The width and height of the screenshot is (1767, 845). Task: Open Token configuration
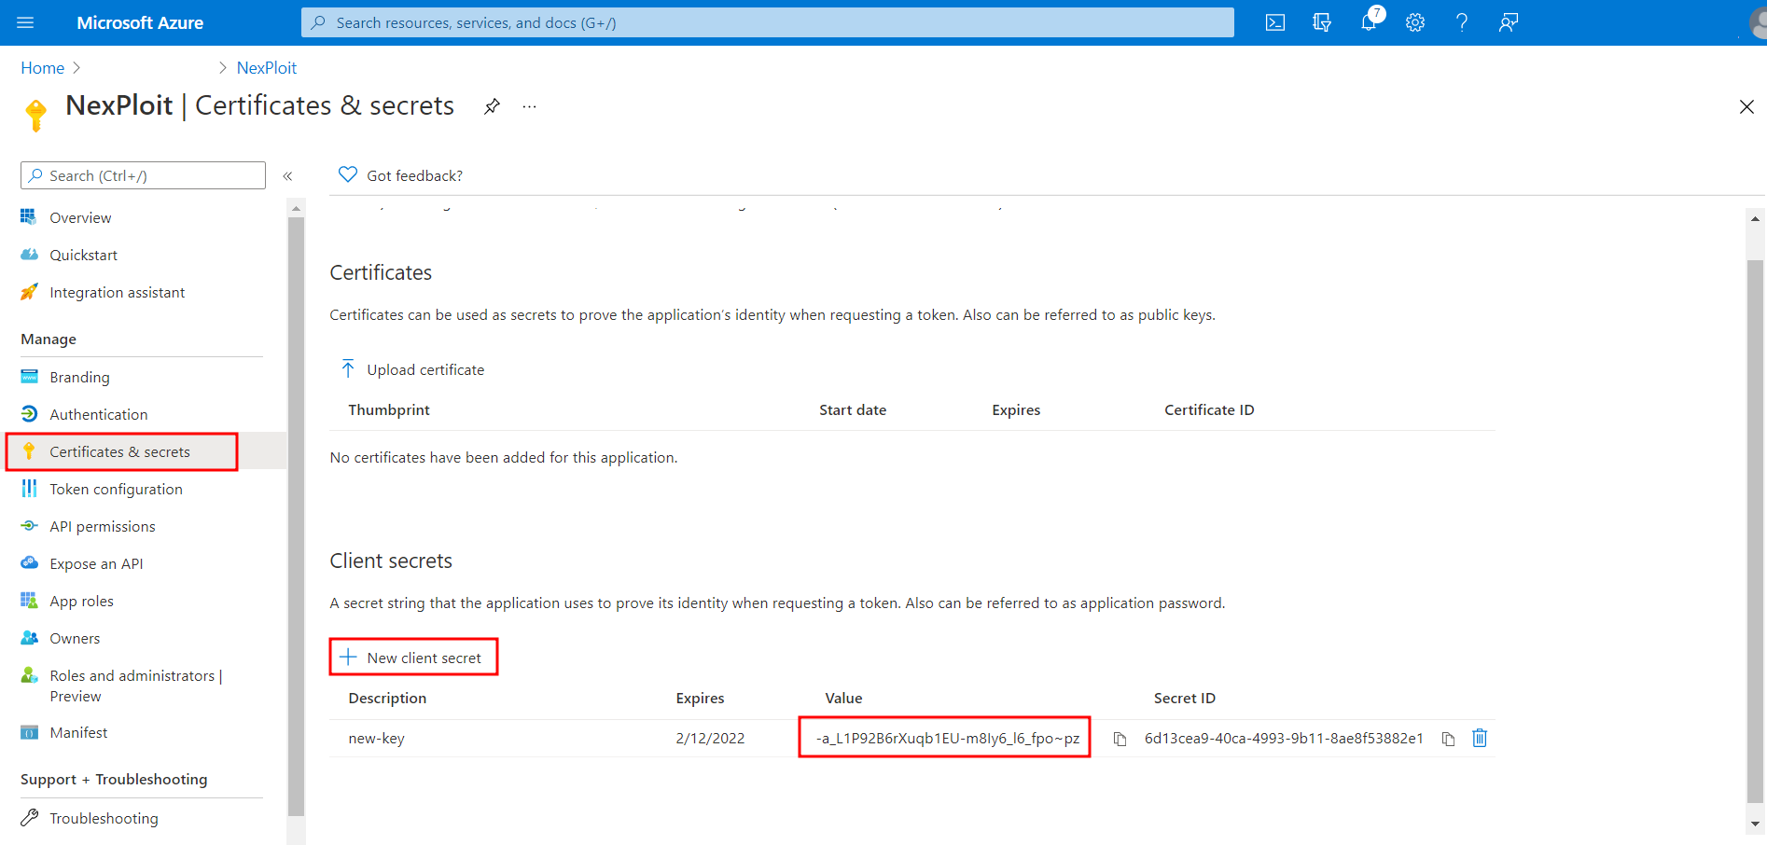tap(116, 489)
